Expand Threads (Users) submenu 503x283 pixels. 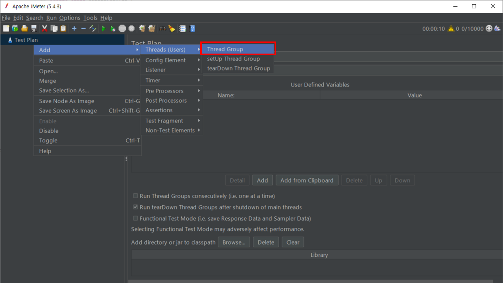(171, 50)
